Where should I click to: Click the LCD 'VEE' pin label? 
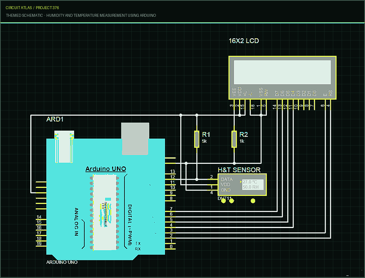coord(234,92)
